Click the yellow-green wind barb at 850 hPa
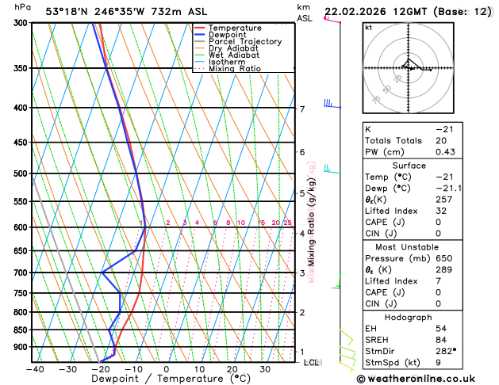 click(346, 337)
